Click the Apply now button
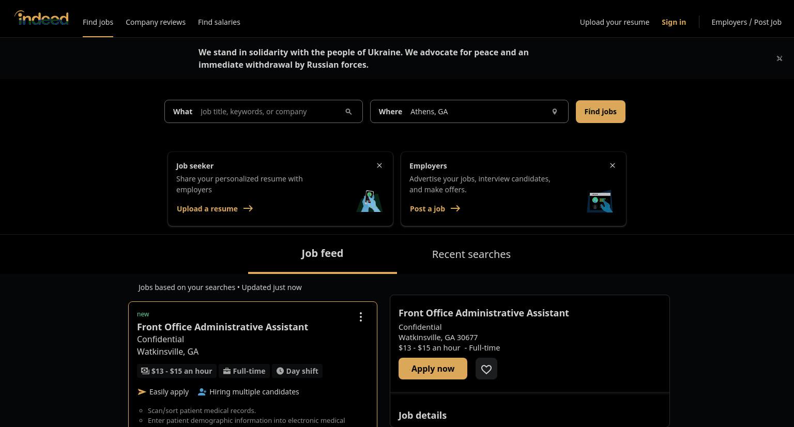Screen dimensions: 794x427 (433, 369)
